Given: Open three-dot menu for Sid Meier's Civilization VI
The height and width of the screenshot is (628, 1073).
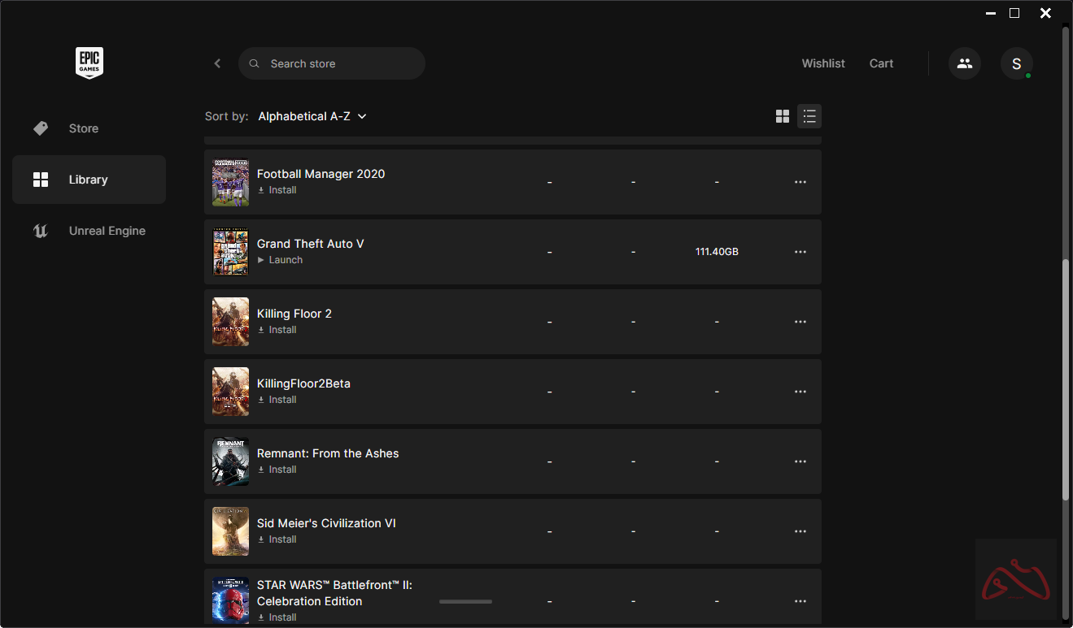Looking at the screenshot, I should click(800, 531).
